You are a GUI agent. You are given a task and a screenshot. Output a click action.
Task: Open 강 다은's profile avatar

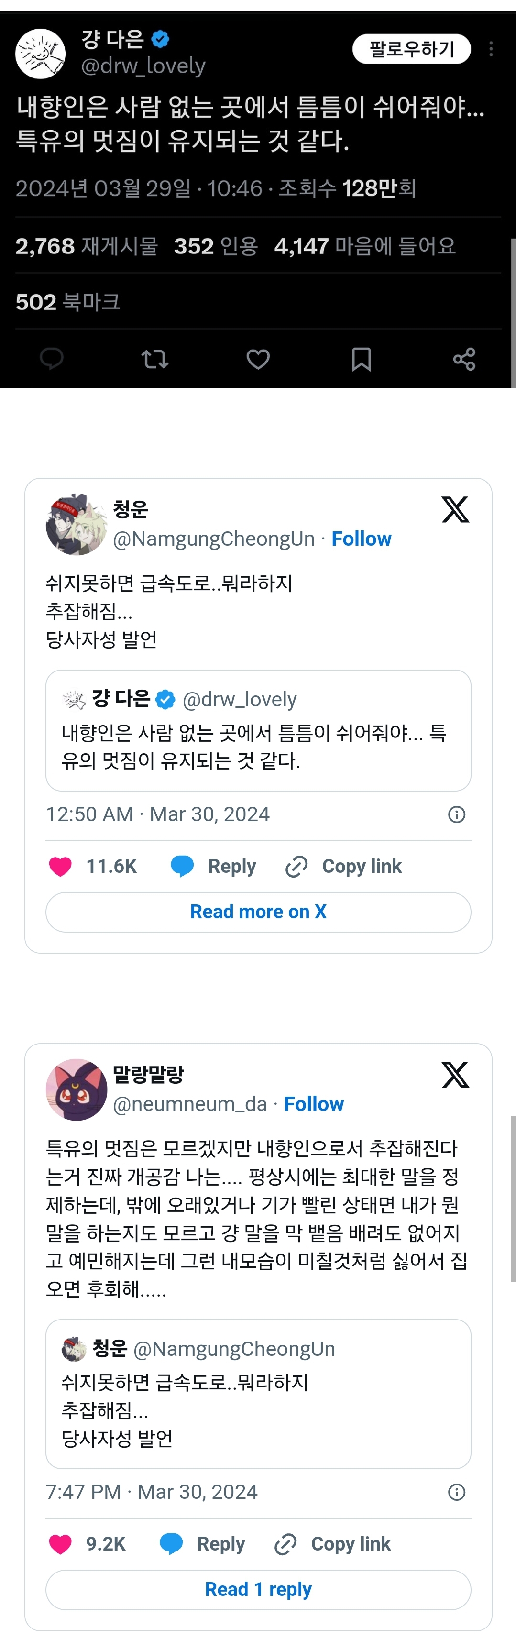[41, 54]
